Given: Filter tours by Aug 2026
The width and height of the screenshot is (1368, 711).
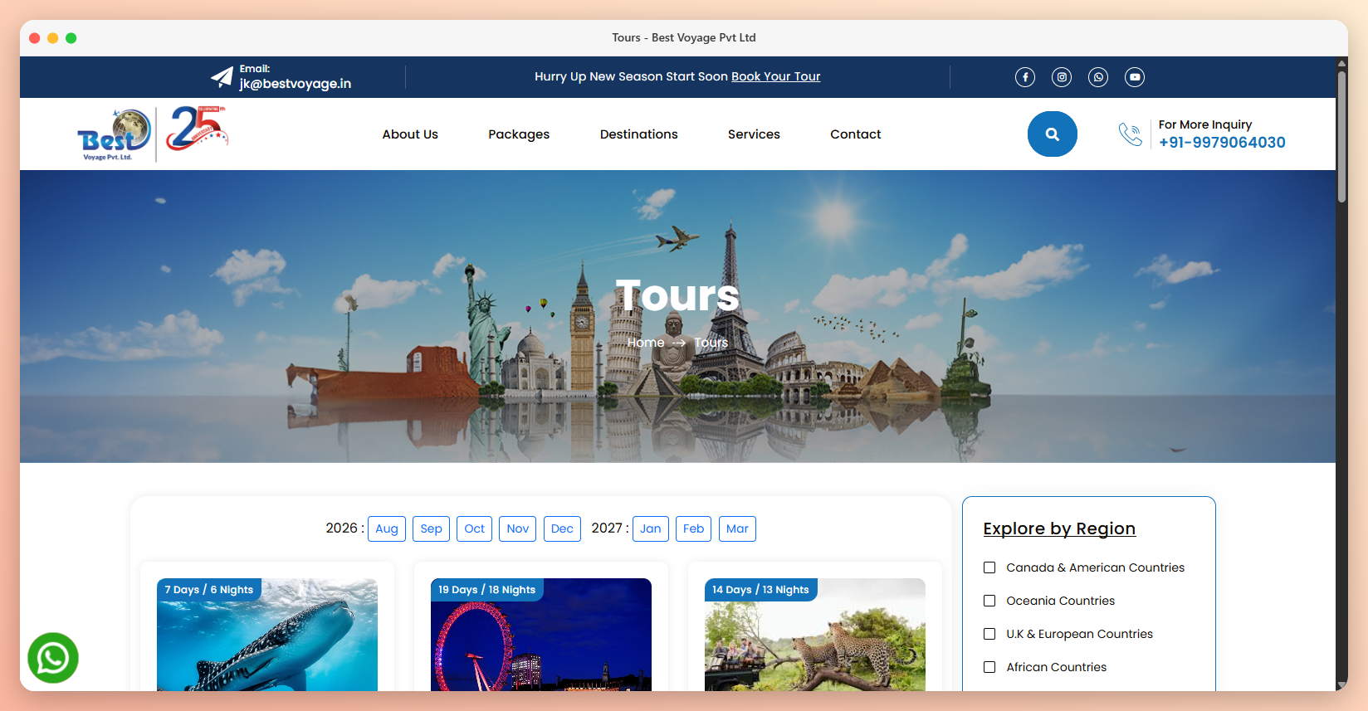Looking at the screenshot, I should pos(387,528).
